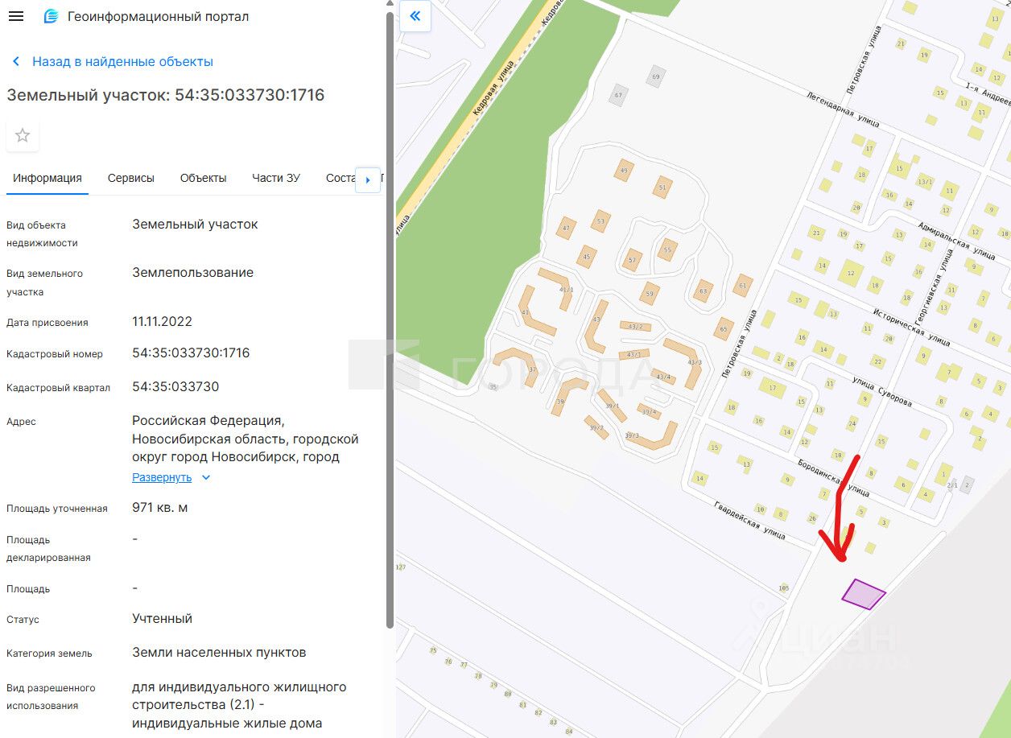Click the orange building numbered 51
Image resolution: width=1011 pixels, height=738 pixels.
click(662, 188)
